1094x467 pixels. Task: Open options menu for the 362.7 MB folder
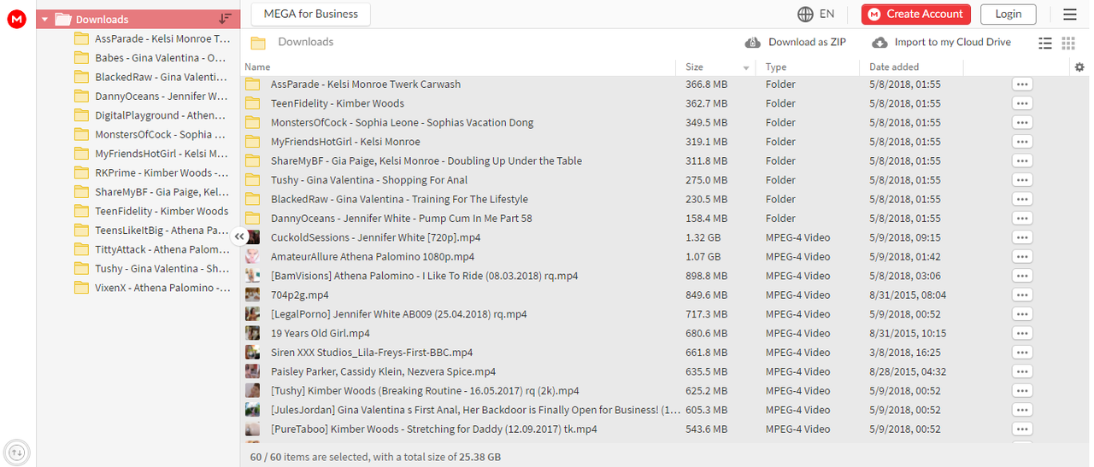[1022, 103]
